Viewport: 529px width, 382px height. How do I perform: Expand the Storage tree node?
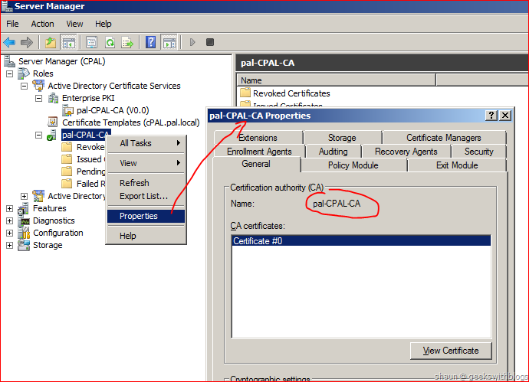(x=9, y=245)
